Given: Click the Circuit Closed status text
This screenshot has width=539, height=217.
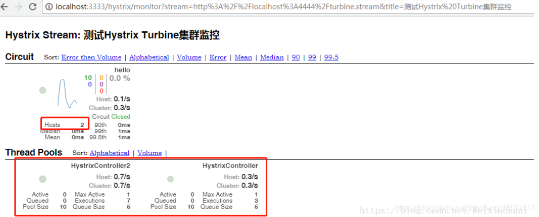Looking at the screenshot, I should (111, 117).
